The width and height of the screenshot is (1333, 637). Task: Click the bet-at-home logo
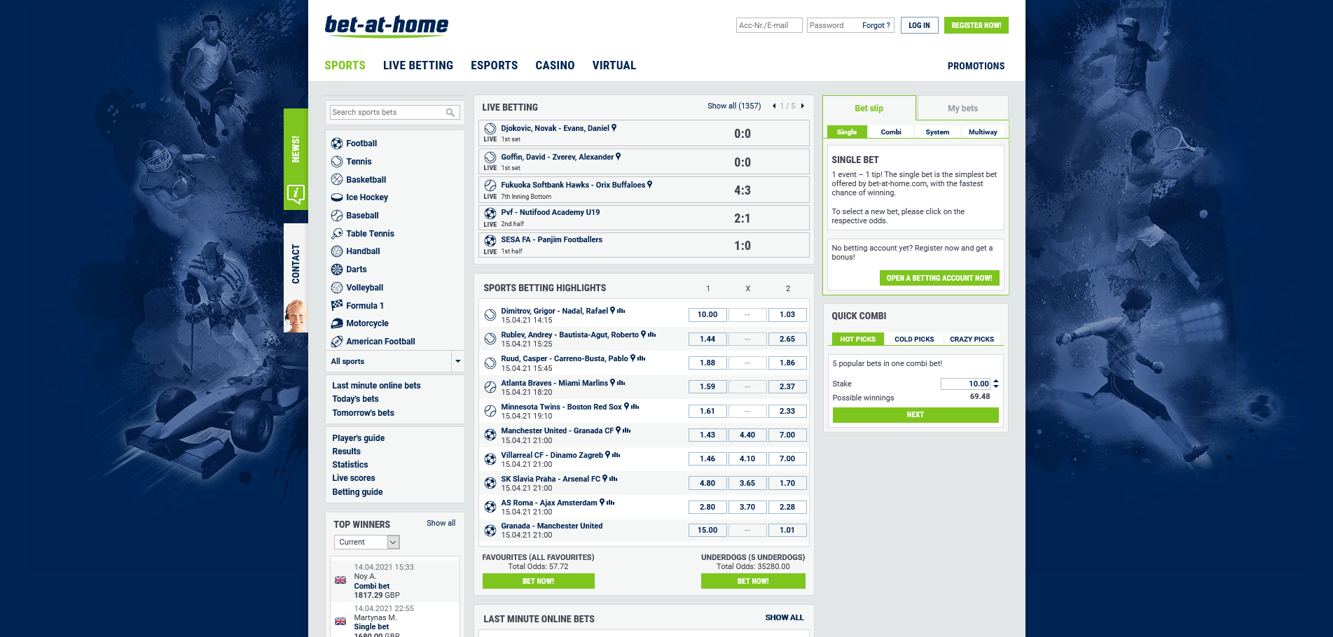tap(387, 26)
